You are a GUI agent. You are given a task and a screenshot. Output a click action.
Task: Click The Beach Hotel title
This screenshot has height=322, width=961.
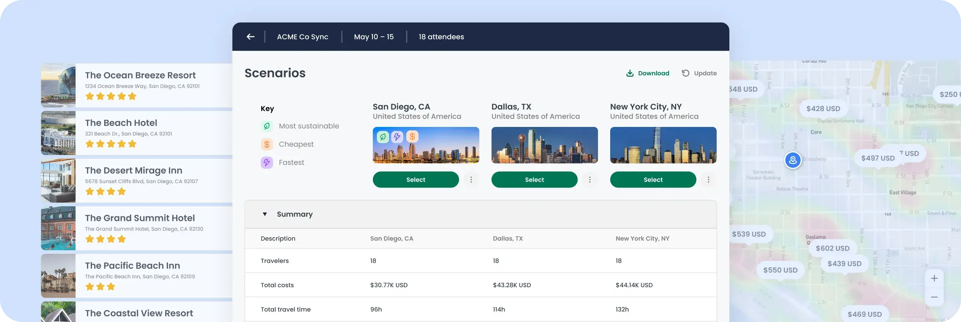[x=121, y=123]
